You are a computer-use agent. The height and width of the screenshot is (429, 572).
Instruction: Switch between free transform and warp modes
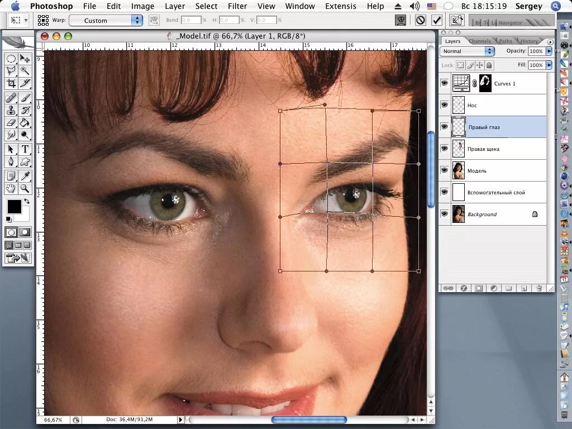tap(401, 20)
